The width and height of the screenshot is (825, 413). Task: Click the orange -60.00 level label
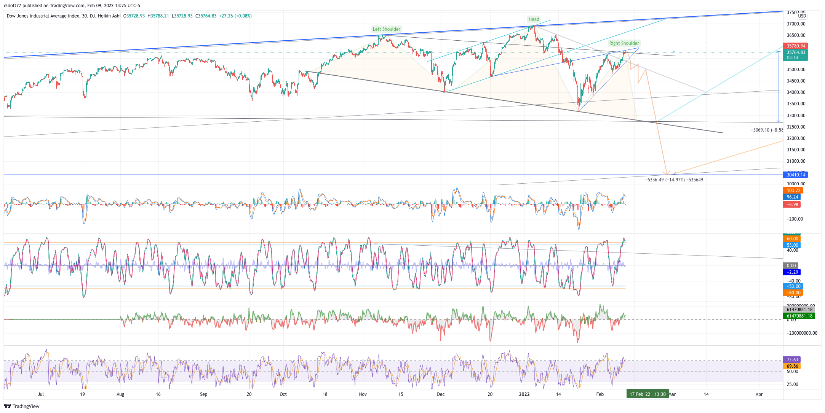(793, 293)
